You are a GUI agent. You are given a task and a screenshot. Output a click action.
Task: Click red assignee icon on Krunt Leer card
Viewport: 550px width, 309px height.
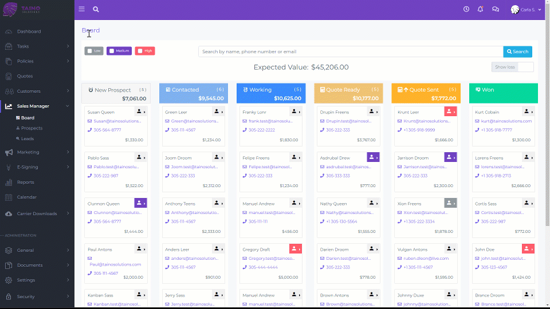coord(450,112)
